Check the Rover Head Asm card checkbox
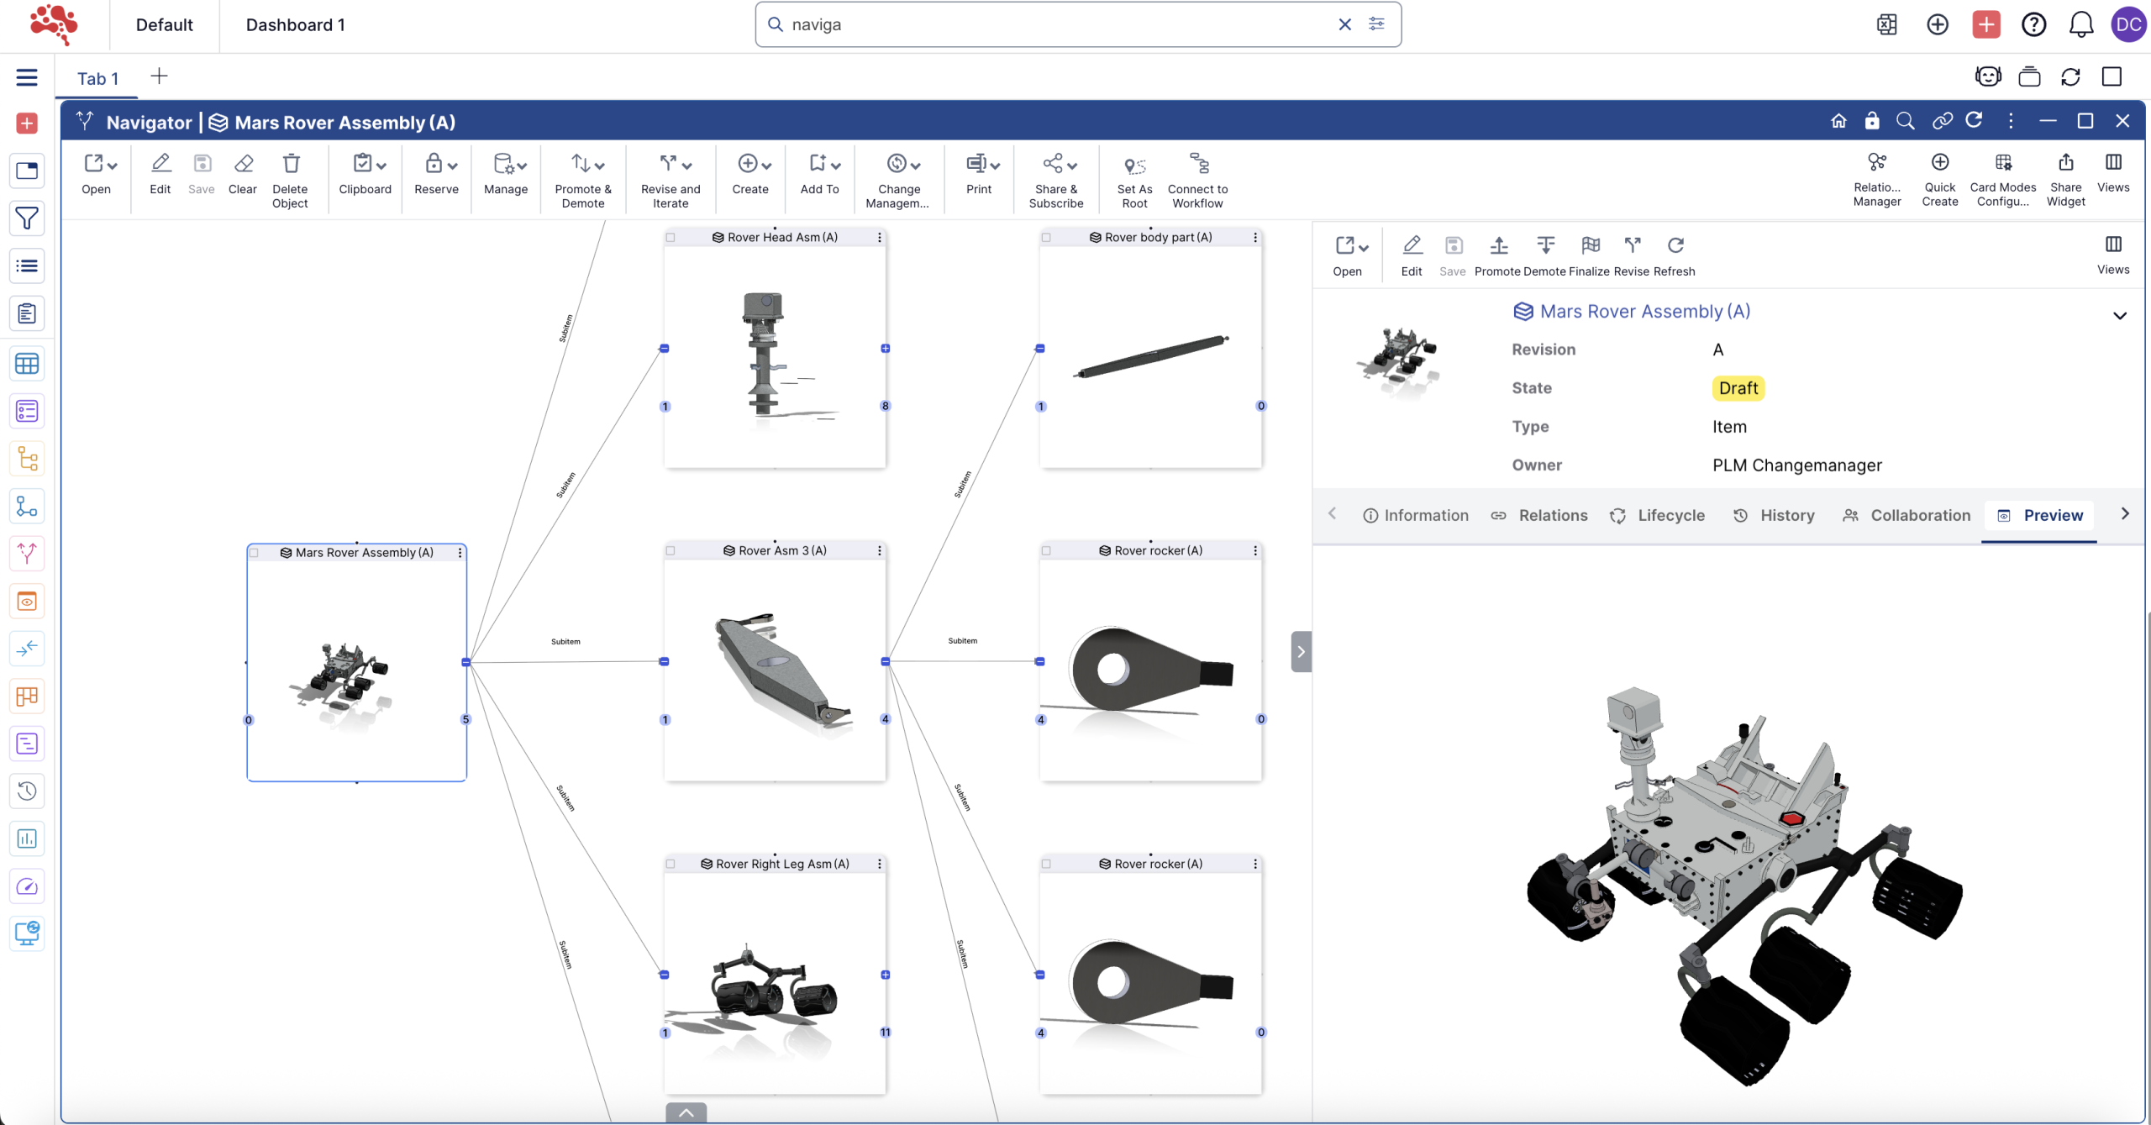 (x=671, y=238)
